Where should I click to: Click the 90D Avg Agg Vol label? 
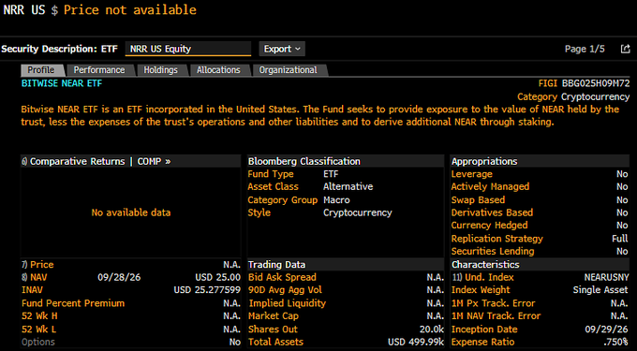tap(285, 290)
